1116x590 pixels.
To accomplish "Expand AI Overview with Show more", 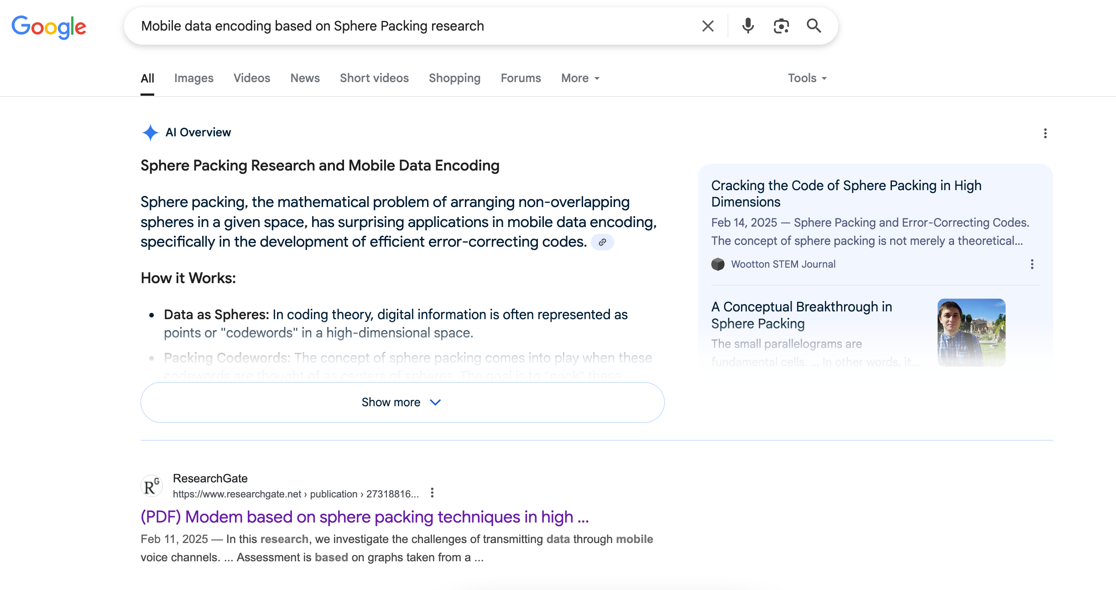I will coord(402,402).
